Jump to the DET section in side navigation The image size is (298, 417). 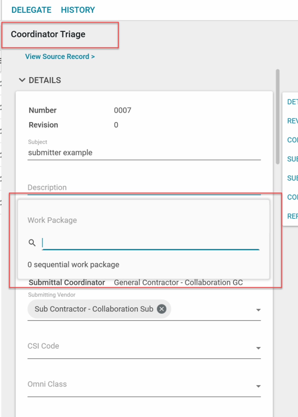(292, 102)
